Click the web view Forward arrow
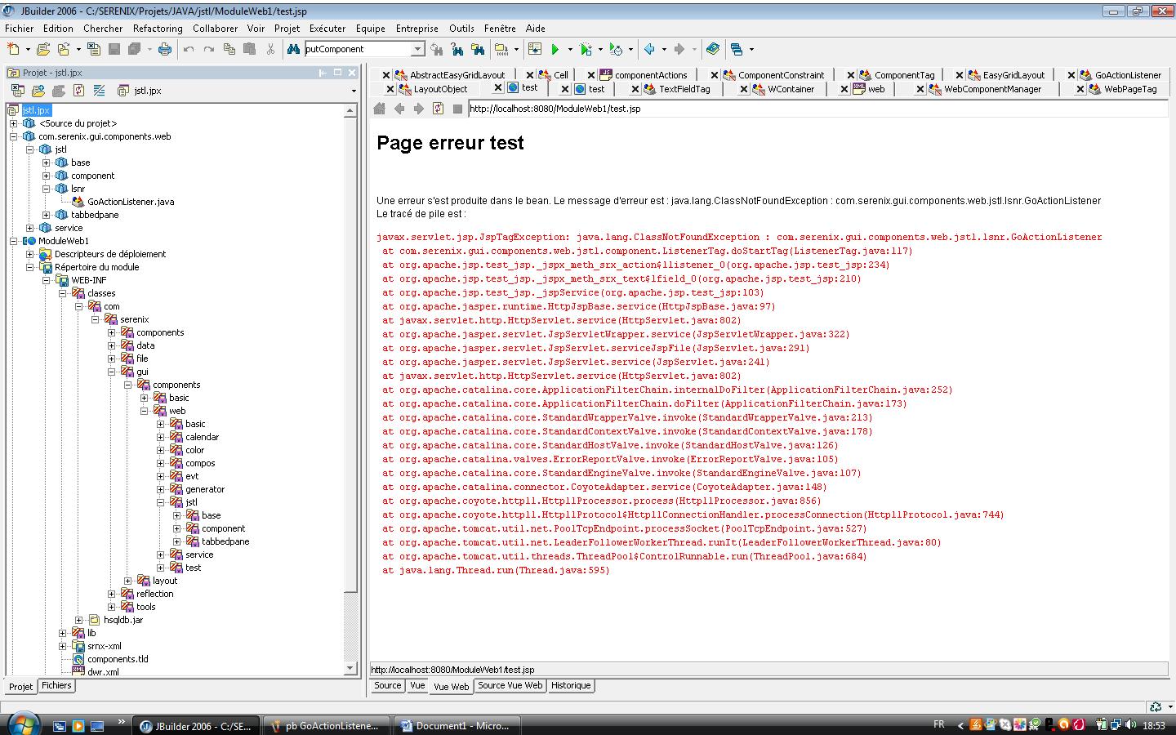The width and height of the screenshot is (1176, 735). (x=418, y=109)
